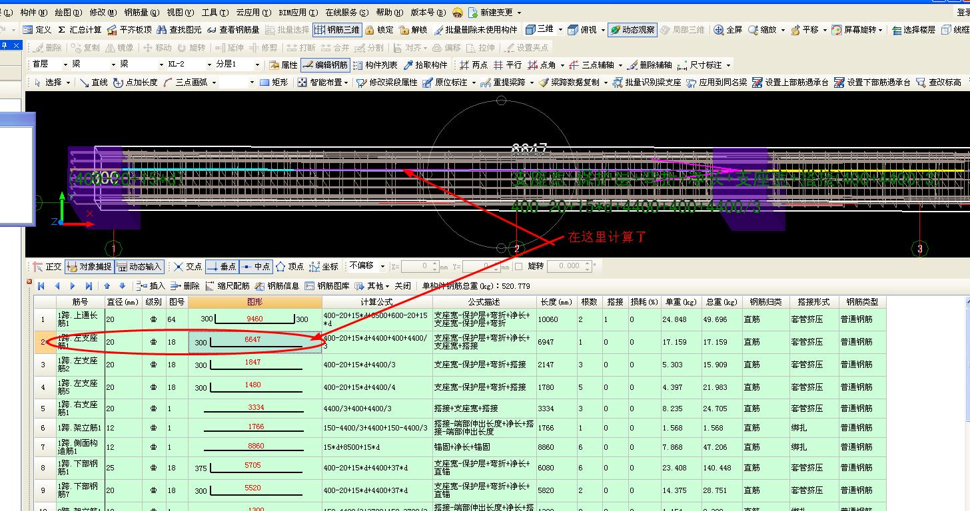970x511 pixels.
Task: Click the 平齐板顶 toolbar icon
Action: click(129, 30)
